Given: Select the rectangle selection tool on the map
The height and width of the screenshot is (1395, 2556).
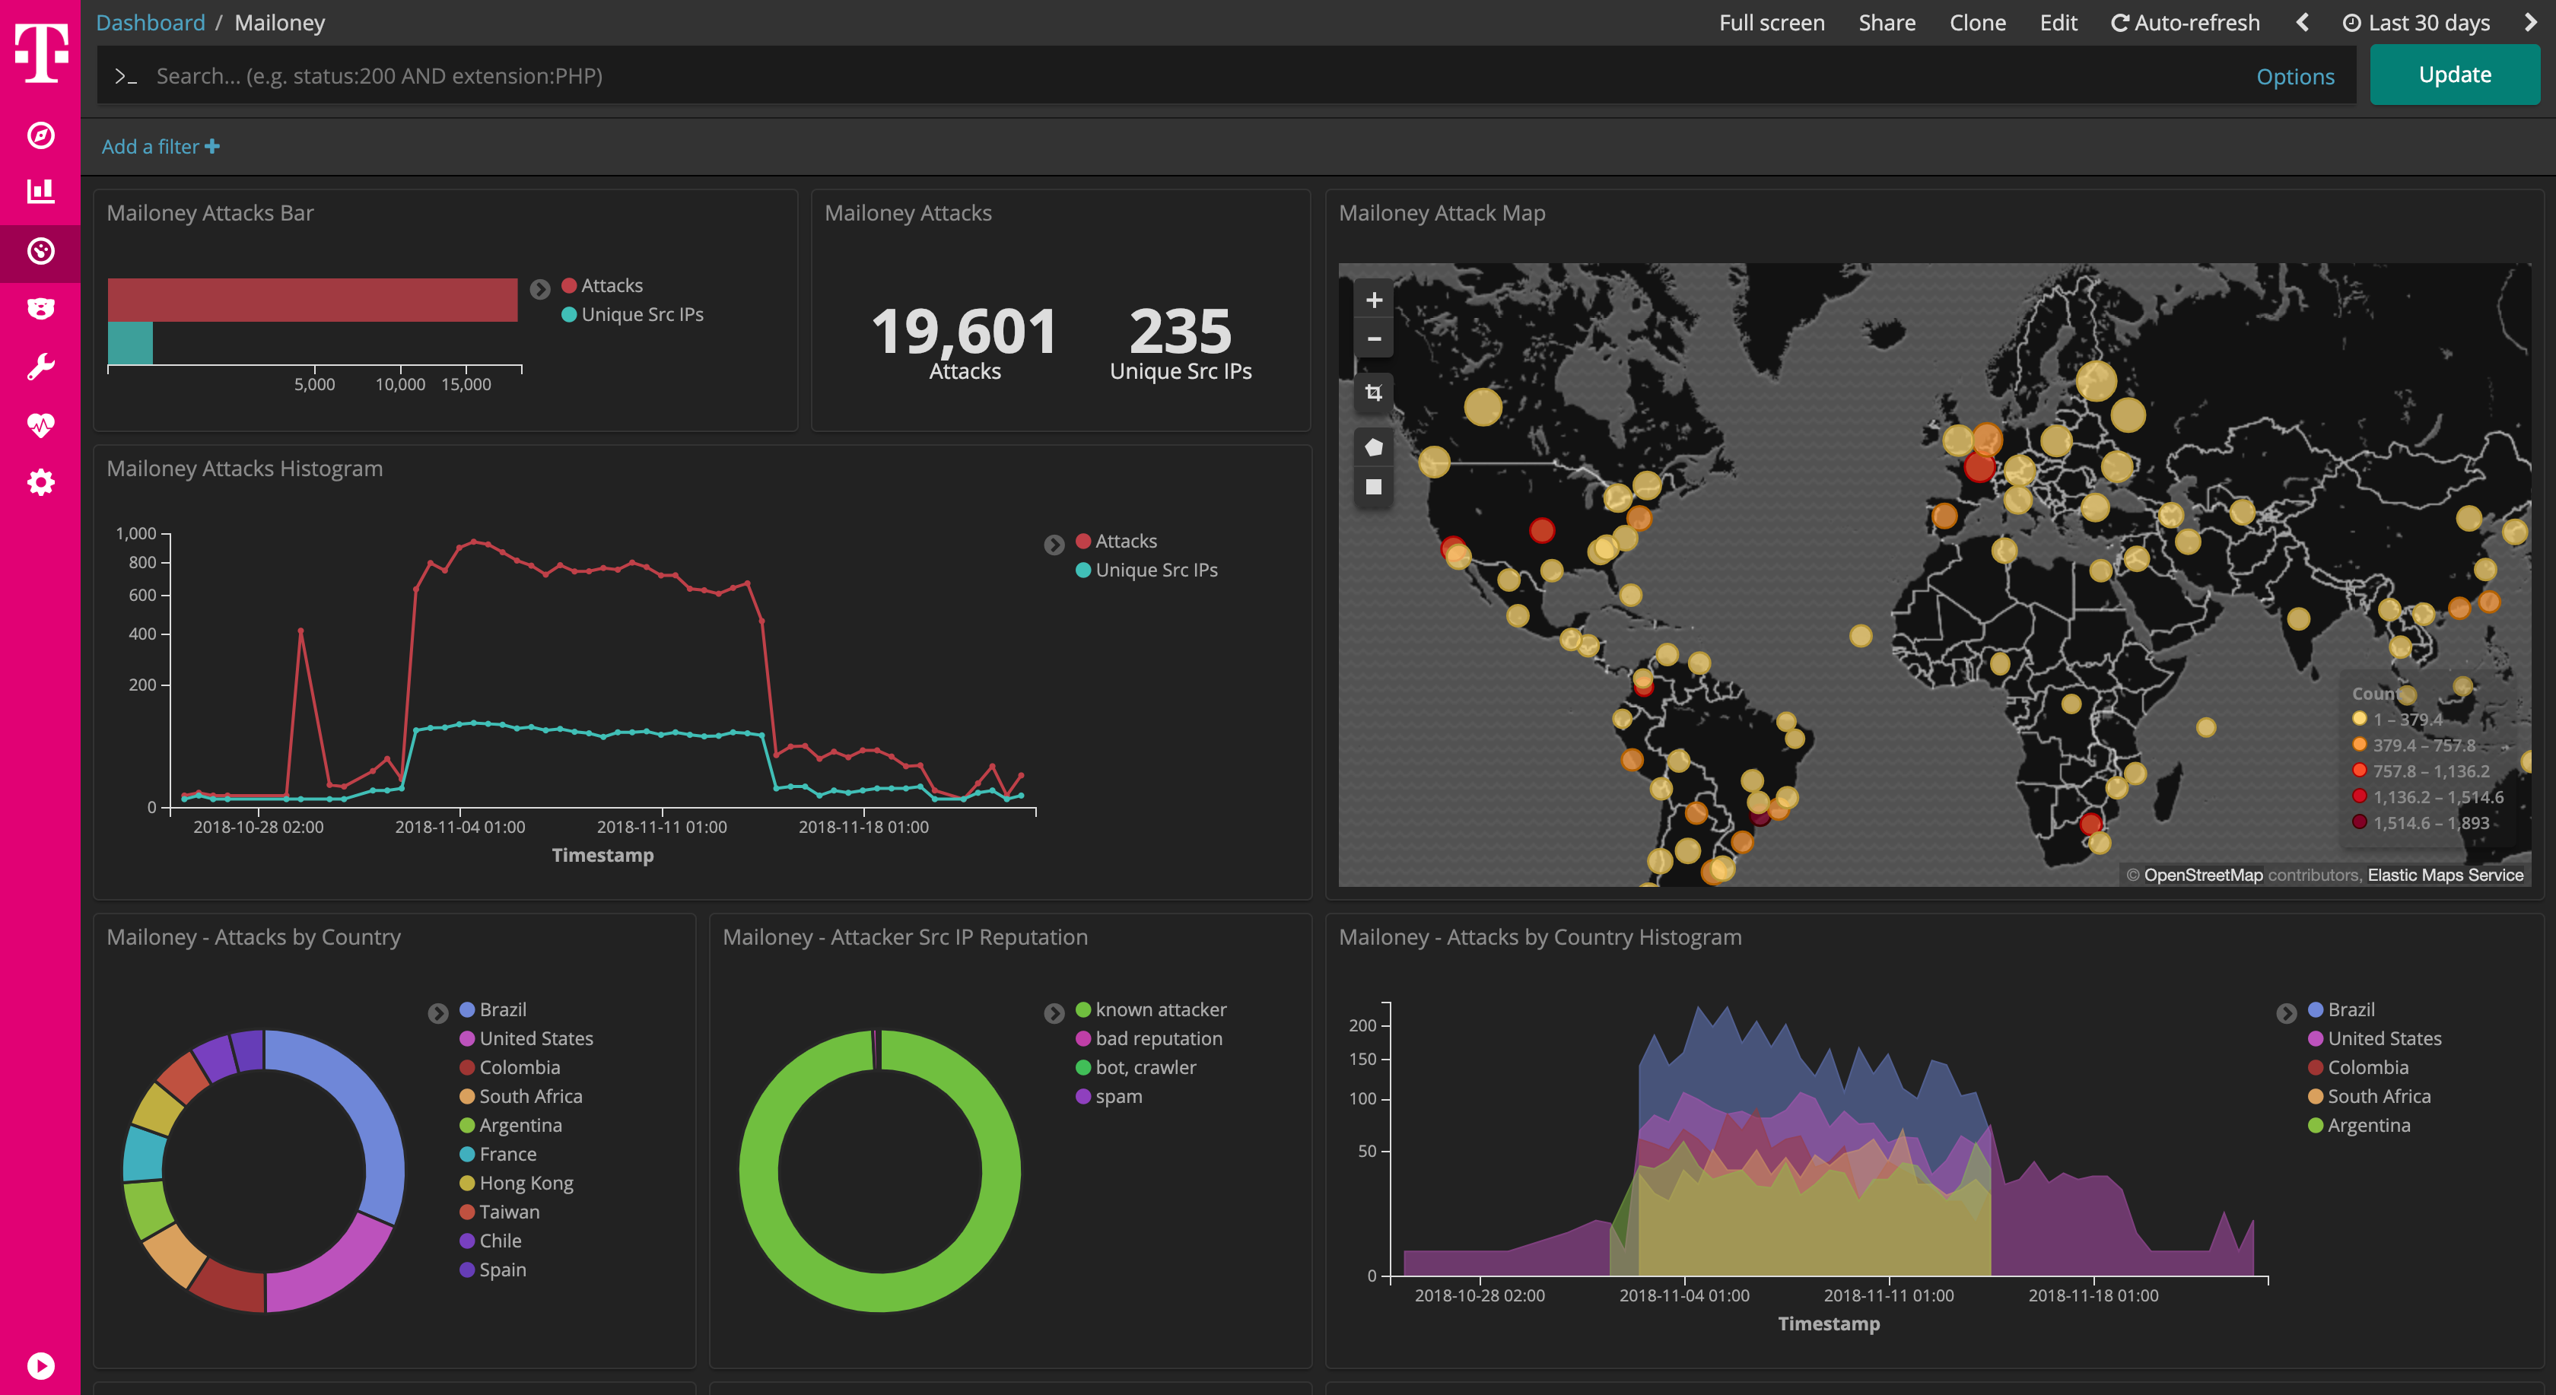Looking at the screenshot, I should (1373, 486).
